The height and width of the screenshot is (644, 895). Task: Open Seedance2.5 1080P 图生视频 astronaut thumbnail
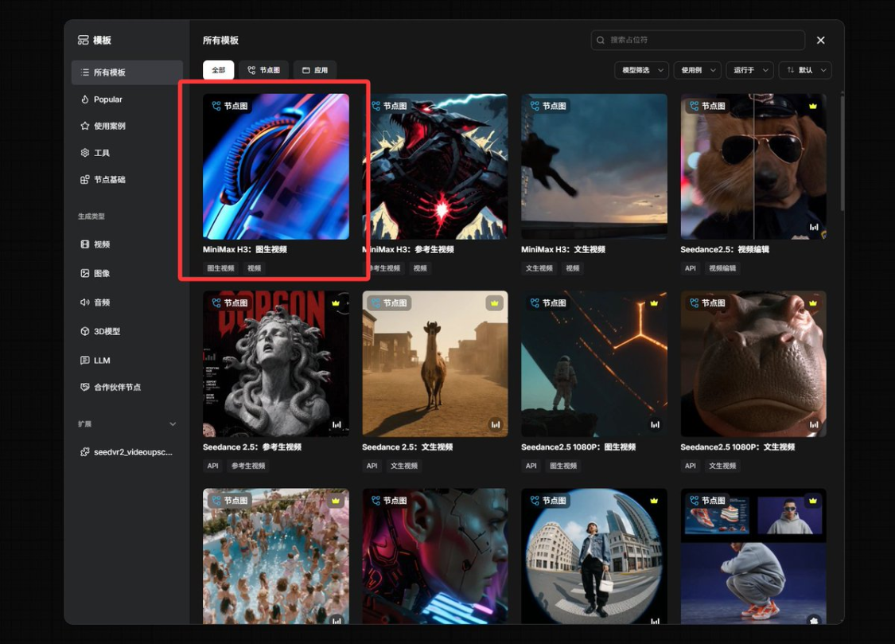coord(594,364)
